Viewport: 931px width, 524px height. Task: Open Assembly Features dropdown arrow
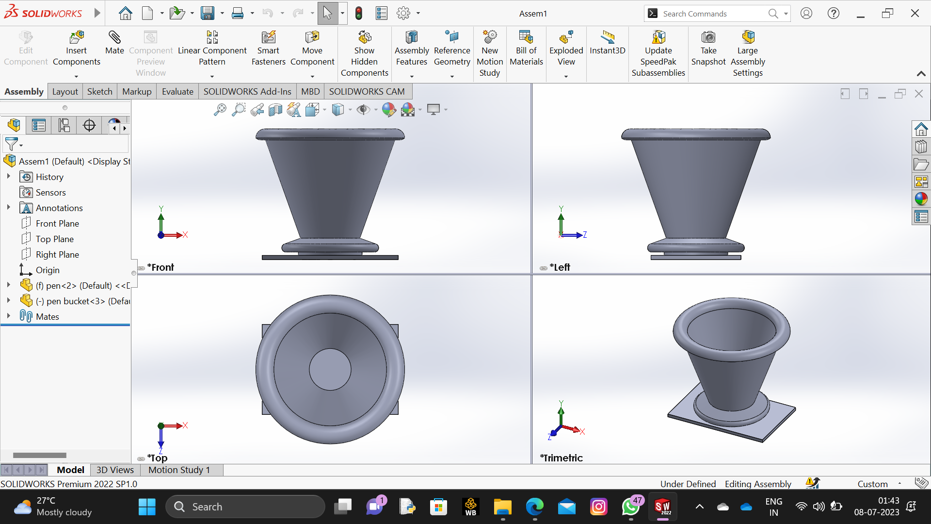point(412,76)
